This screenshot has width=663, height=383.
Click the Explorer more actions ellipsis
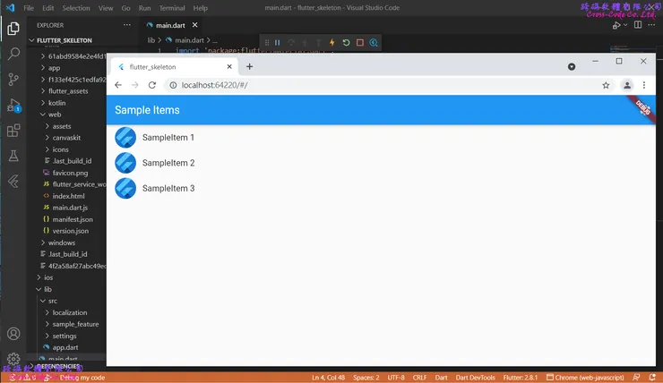(127, 25)
